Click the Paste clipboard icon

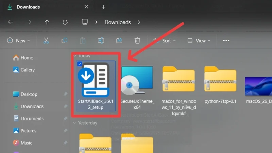click(83, 40)
